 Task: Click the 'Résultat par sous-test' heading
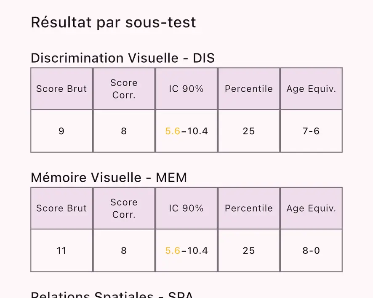[113, 23]
